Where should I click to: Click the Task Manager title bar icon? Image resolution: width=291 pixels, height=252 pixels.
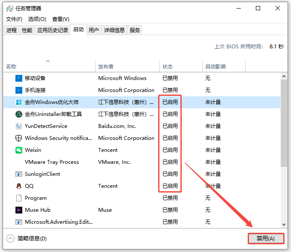[x=10, y=9]
